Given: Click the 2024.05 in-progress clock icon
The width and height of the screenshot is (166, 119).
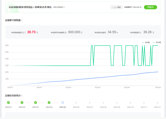Looking at the screenshot, I should pos(62,102).
